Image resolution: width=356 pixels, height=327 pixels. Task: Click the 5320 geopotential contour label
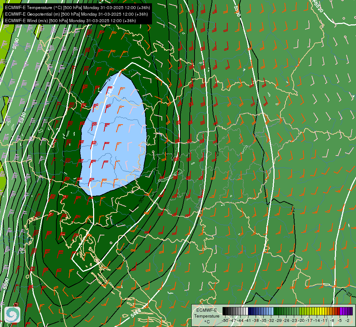click(22, 118)
